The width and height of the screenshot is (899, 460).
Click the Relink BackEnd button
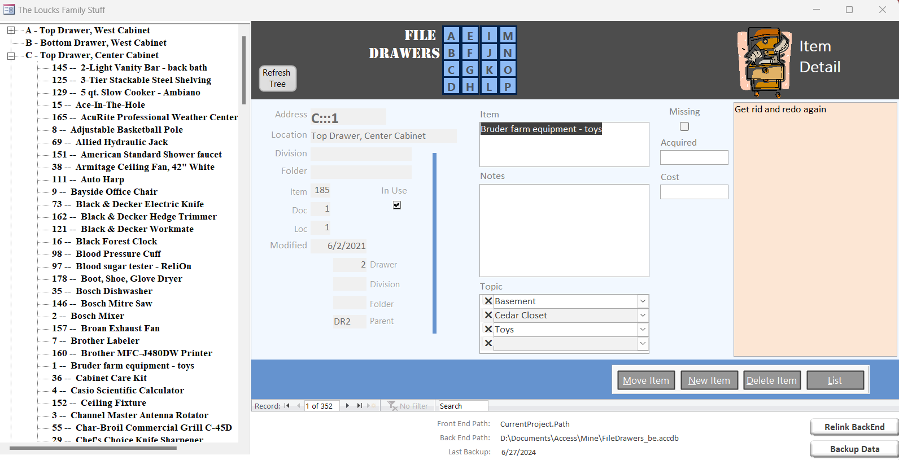click(x=854, y=427)
